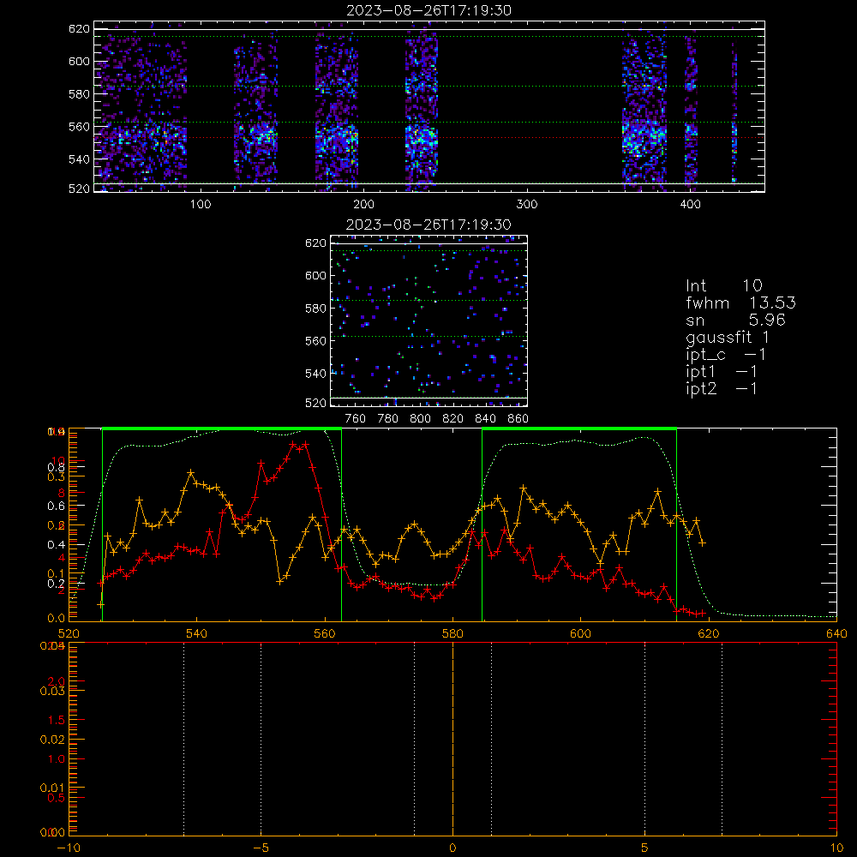Viewport: 857px width, 857px height.
Task: Click the right thick green bar atop profile plot
Action: click(579, 428)
